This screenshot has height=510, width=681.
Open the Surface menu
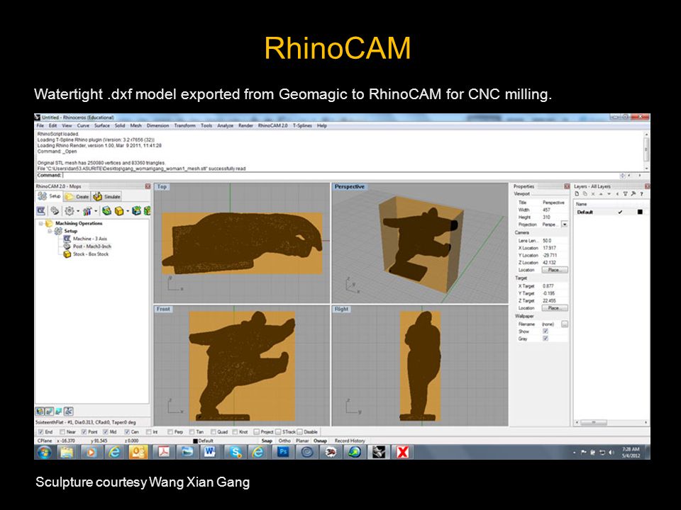(102, 126)
